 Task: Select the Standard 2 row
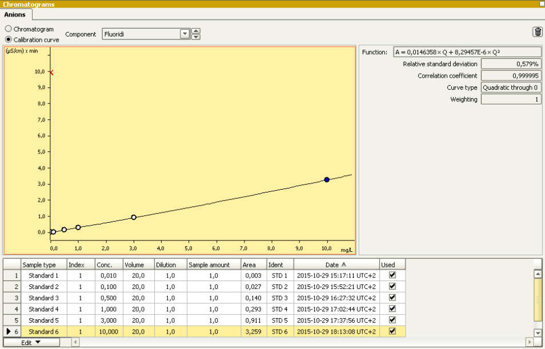pos(205,286)
